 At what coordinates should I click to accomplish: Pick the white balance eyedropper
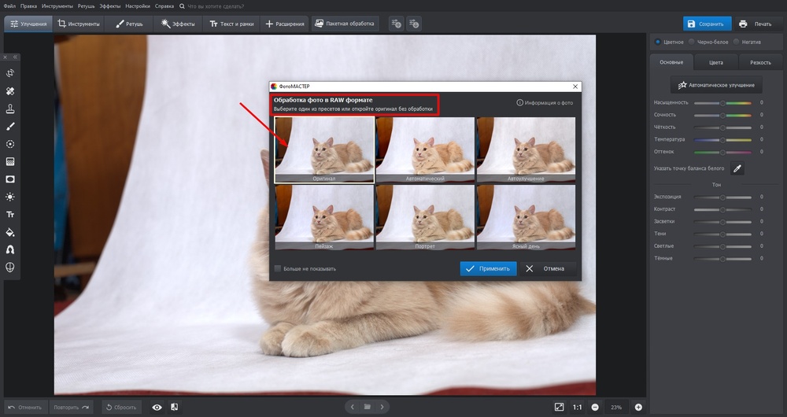coord(737,168)
